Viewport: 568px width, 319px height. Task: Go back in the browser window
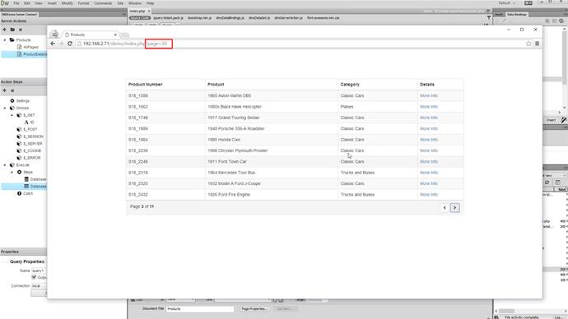click(x=53, y=44)
